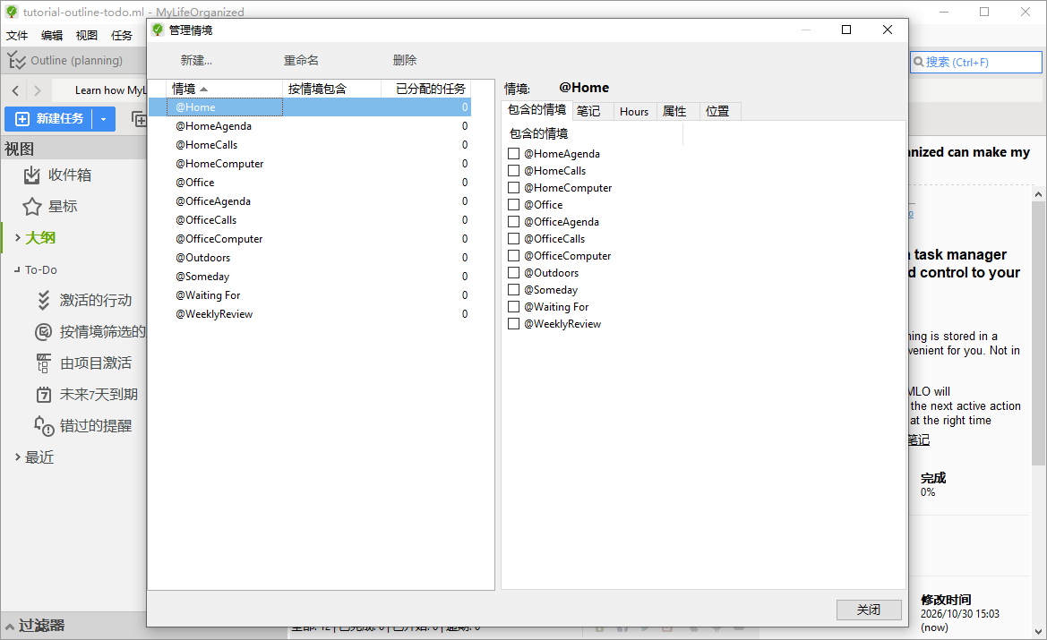Sort by 已分配的任务 column header
This screenshot has height=640, width=1047.
tap(426, 89)
